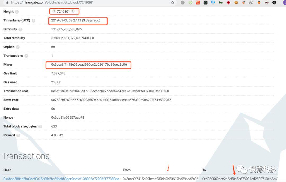This screenshot has width=286, height=182.
Task: Go to previous block with left arrow
Action: point(54,11)
